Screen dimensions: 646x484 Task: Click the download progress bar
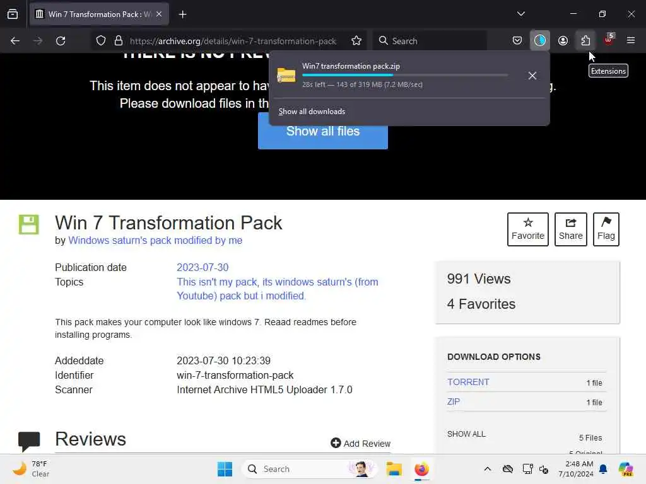coord(405,76)
